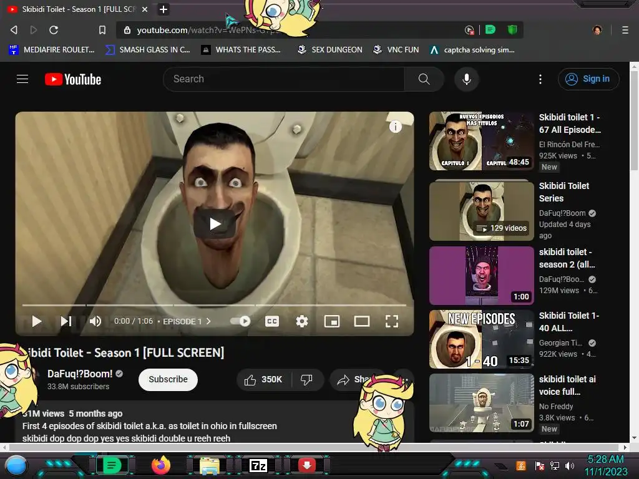
Task: Click Georgian Ti channel name
Action: [560, 343]
